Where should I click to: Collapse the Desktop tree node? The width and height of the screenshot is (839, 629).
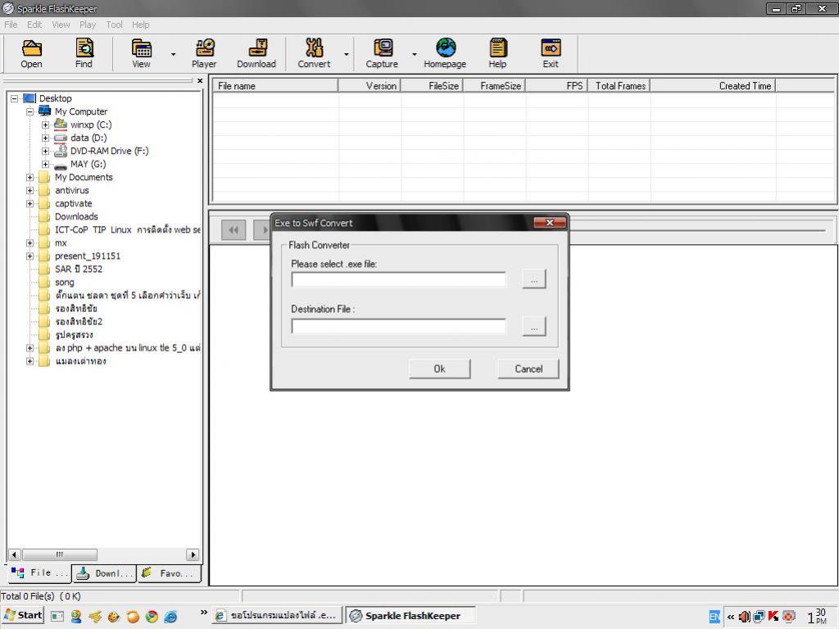(x=15, y=98)
